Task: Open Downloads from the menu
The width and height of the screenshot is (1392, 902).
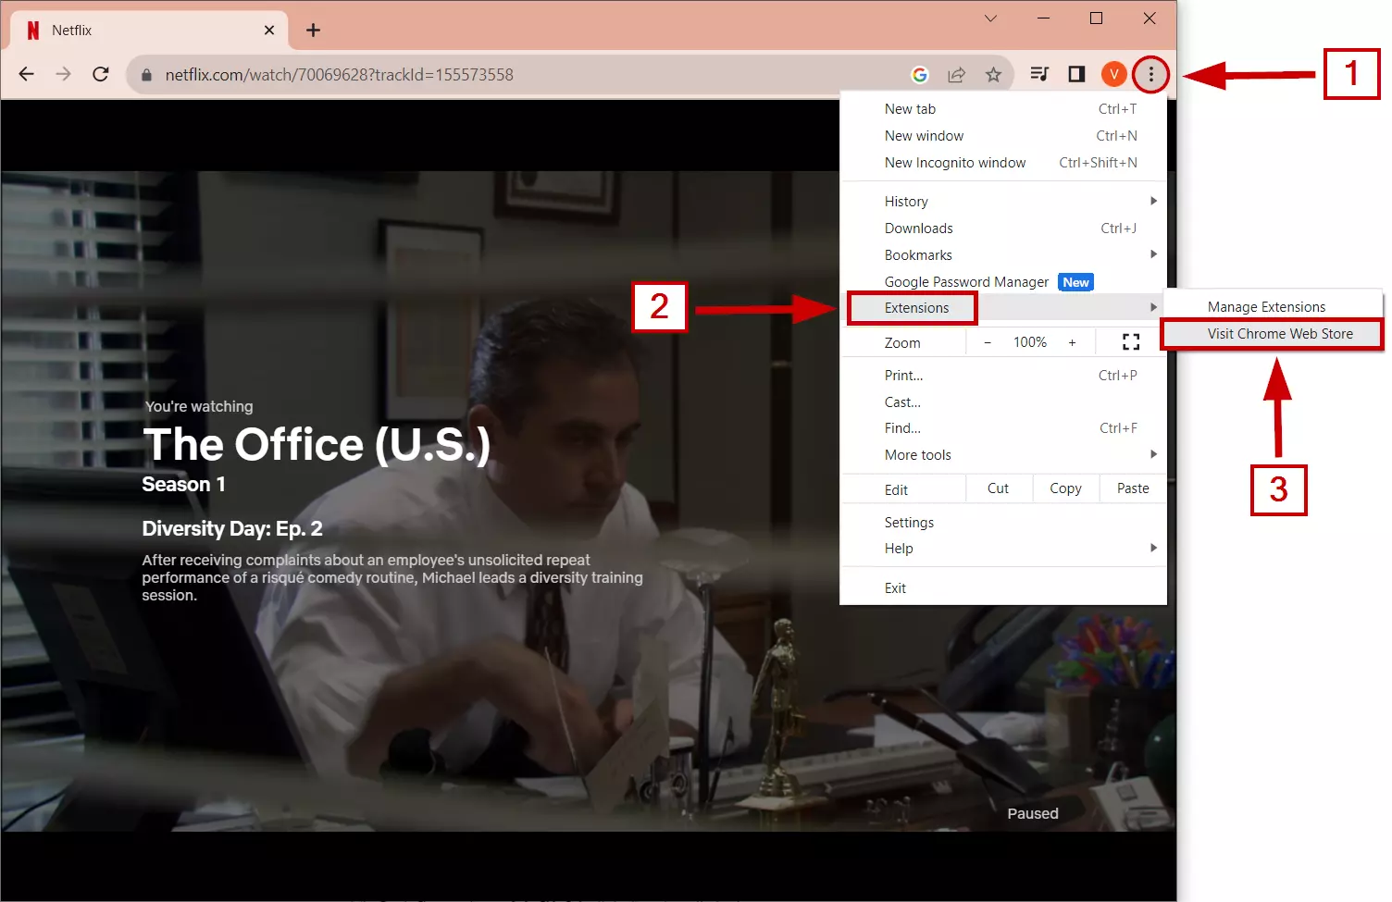Action: [1003, 229]
